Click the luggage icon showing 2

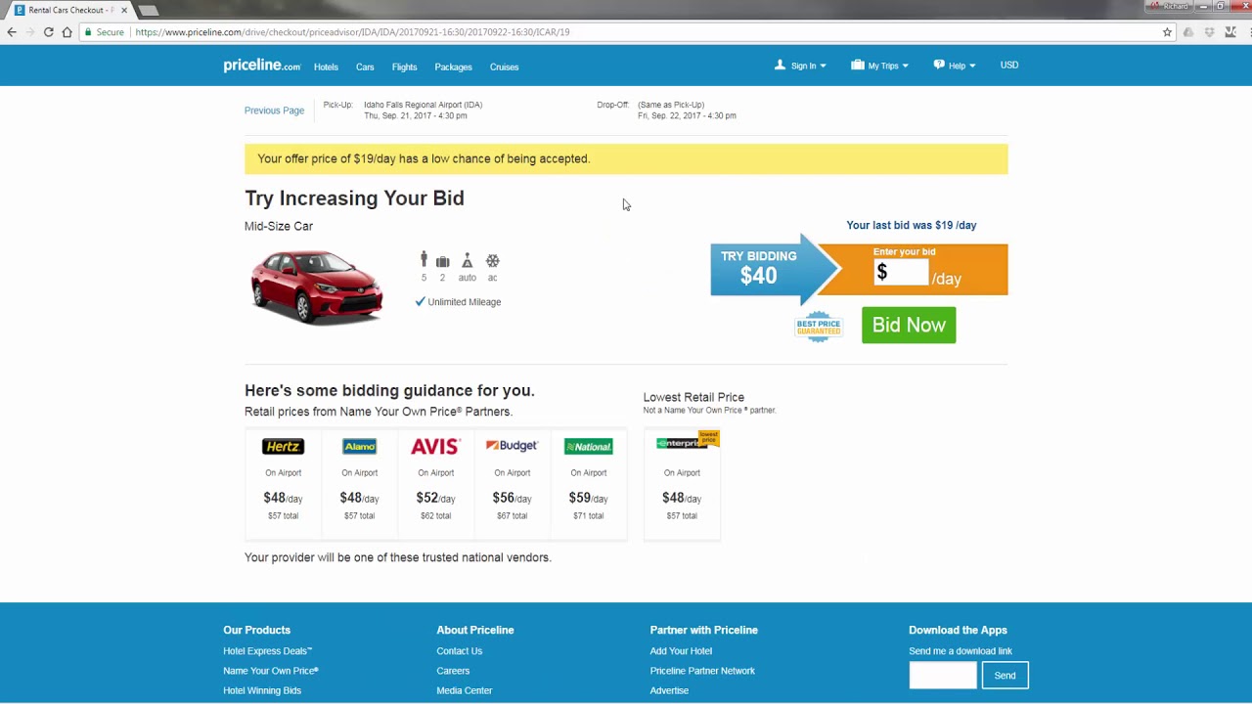tap(442, 262)
